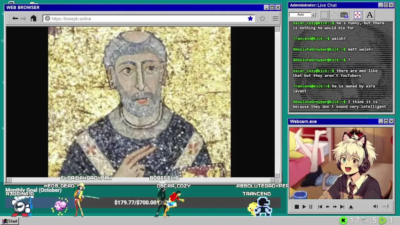
Task: Click the play button in Webcam.exe
Action: click(x=304, y=207)
